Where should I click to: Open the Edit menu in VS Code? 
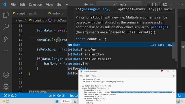[22, 5]
